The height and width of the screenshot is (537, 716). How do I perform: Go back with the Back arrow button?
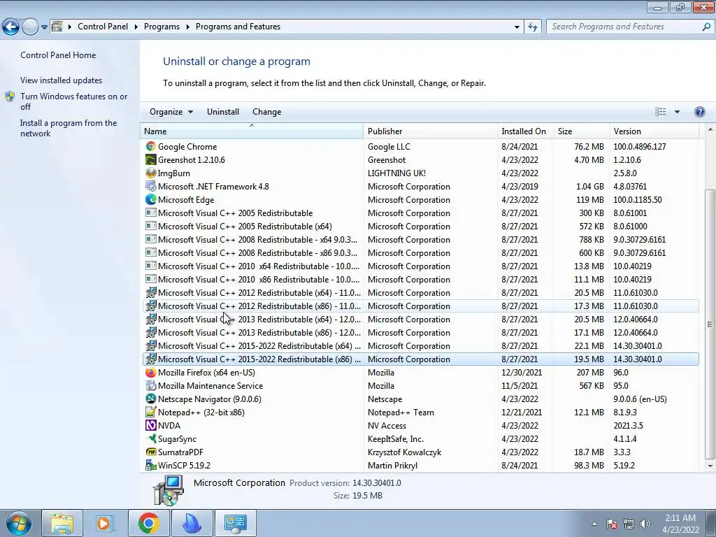[x=11, y=27]
